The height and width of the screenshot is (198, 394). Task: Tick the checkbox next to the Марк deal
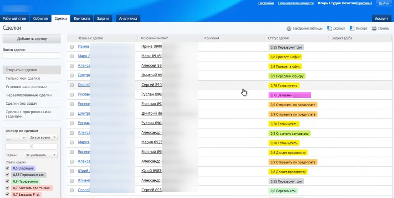click(x=72, y=56)
